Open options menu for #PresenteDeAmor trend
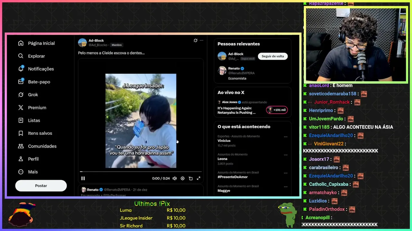The width and height of the screenshot is (412, 231). tap(286, 173)
